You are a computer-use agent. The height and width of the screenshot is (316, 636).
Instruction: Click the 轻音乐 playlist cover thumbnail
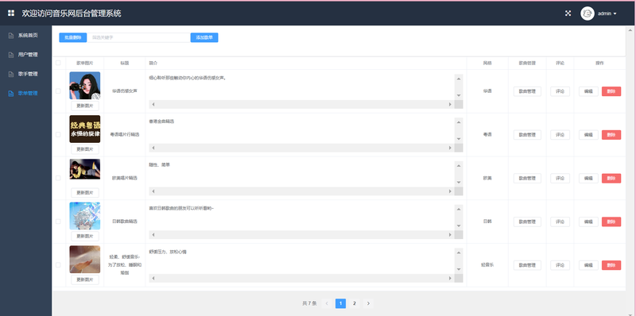tap(85, 260)
